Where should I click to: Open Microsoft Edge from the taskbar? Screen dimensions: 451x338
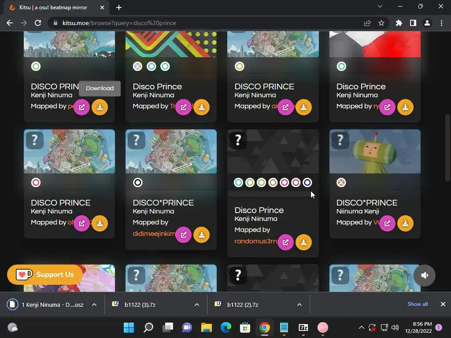pos(226,327)
